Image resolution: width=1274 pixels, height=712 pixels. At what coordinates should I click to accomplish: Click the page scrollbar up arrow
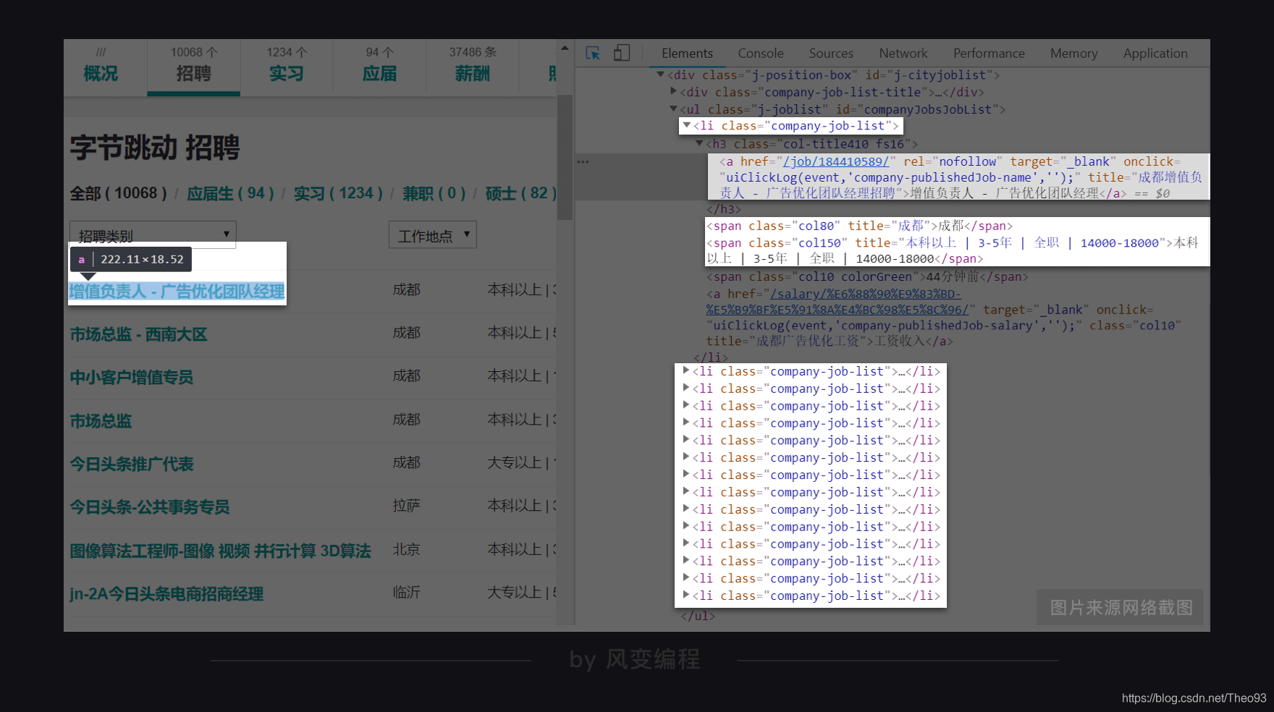coord(565,48)
